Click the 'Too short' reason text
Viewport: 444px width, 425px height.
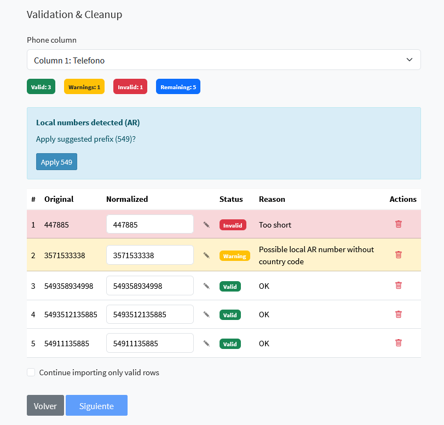pyautogui.click(x=275, y=225)
